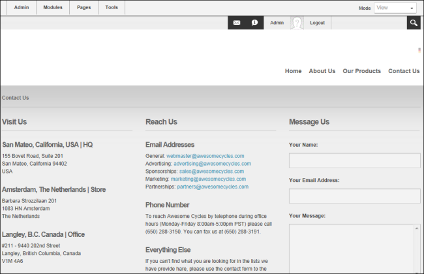
Task: Click the user avatar placeholder image
Action: click(297, 23)
